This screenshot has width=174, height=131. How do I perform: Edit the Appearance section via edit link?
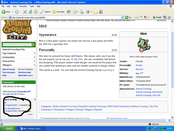114,35
